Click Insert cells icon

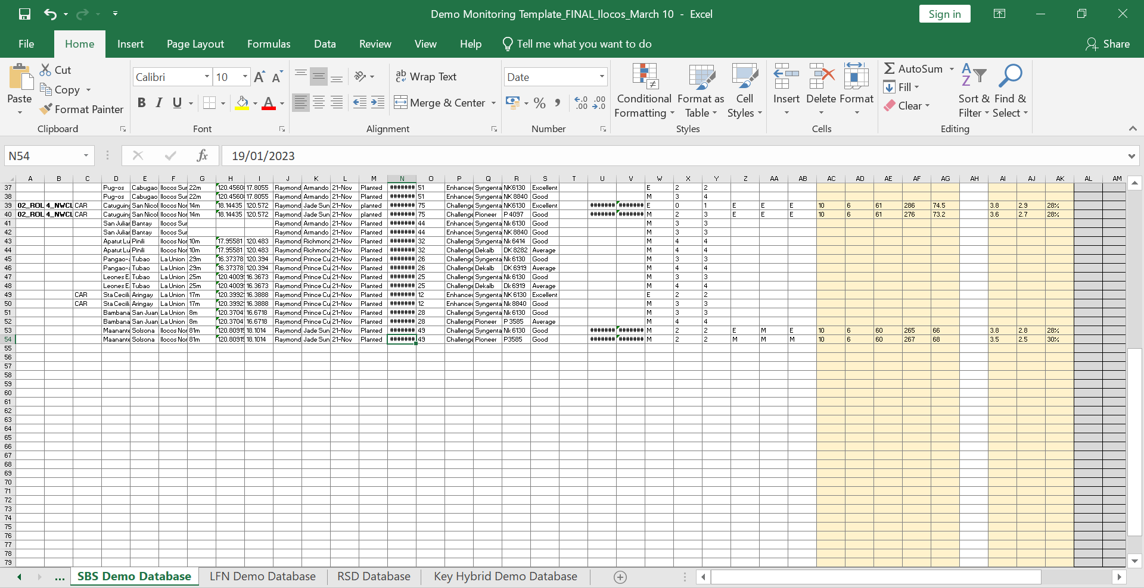[786, 76]
